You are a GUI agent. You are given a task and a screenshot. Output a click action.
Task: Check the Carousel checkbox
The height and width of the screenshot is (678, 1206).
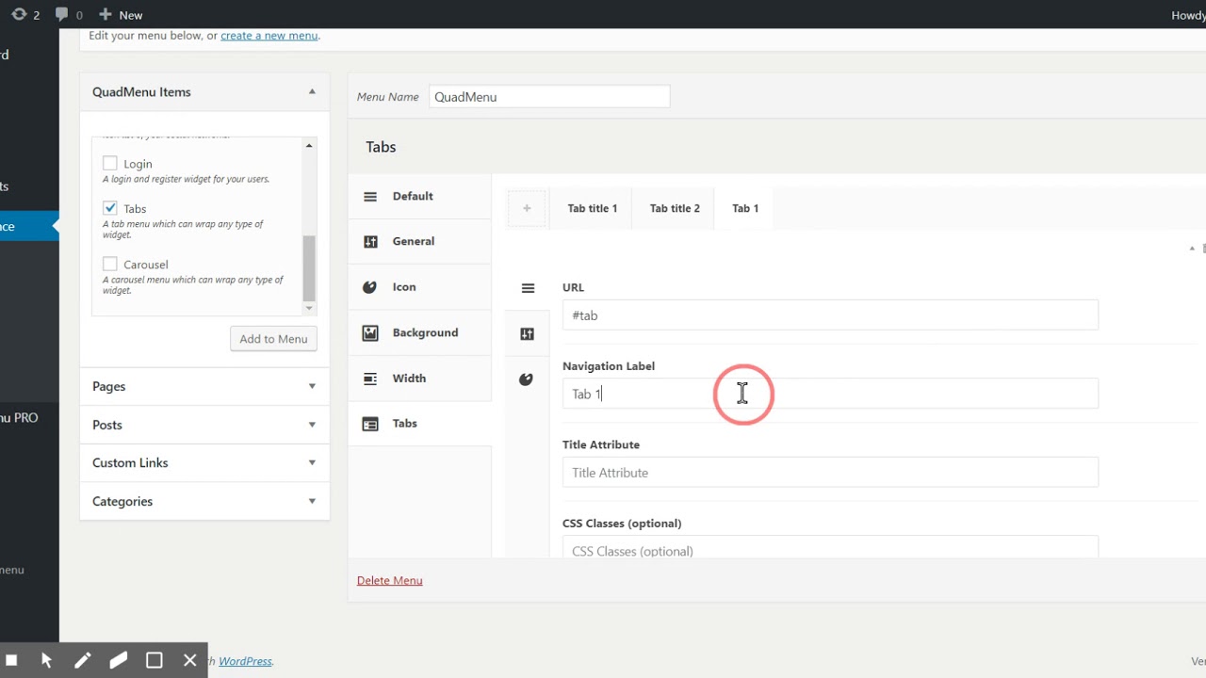coord(110,265)
